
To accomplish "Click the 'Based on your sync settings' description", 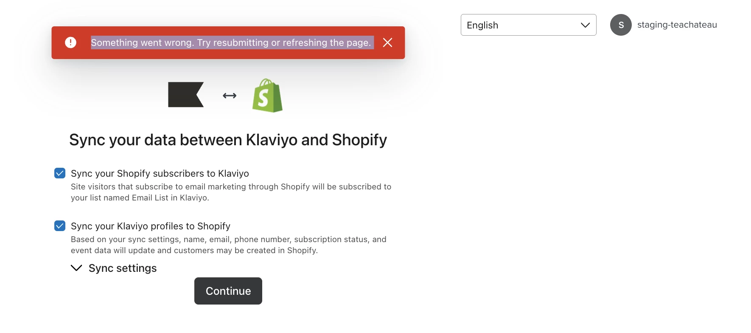I will tap(229, 245).
